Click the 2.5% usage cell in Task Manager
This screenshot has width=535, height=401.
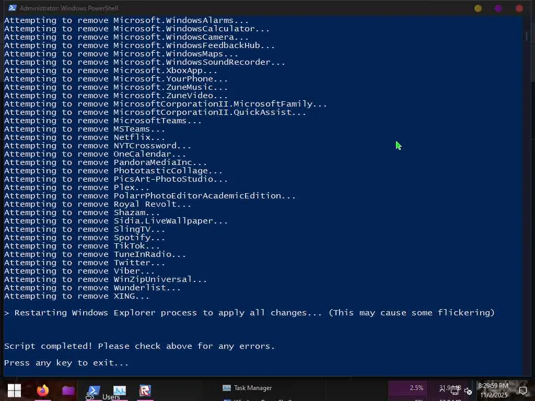point(408,388)
